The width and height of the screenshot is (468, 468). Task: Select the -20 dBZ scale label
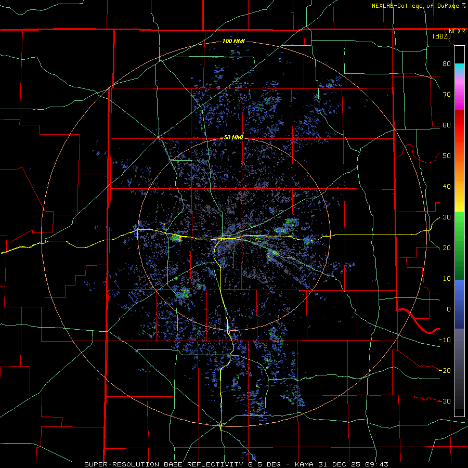click(x=445, y=371)
